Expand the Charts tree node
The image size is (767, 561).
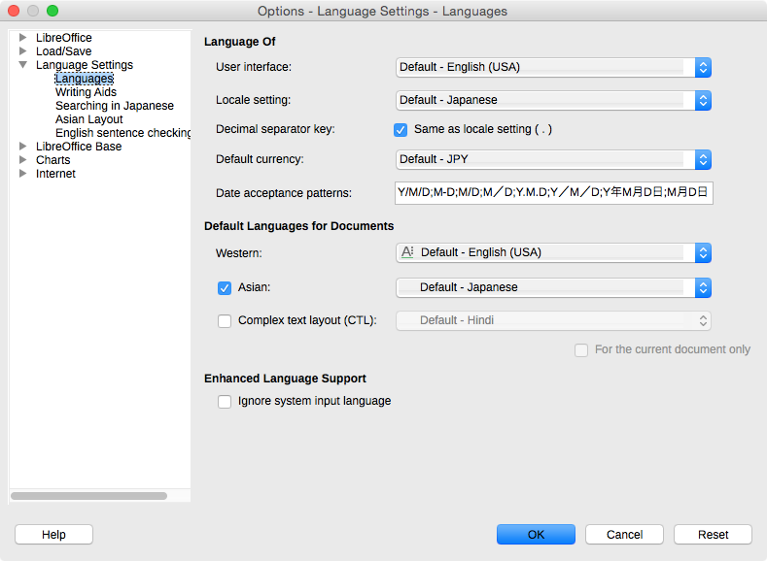22,159
